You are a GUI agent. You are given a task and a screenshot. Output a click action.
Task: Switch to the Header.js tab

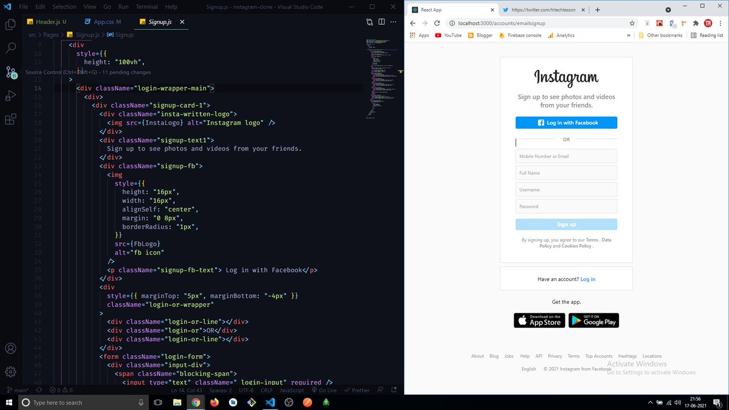click(46, 22)
